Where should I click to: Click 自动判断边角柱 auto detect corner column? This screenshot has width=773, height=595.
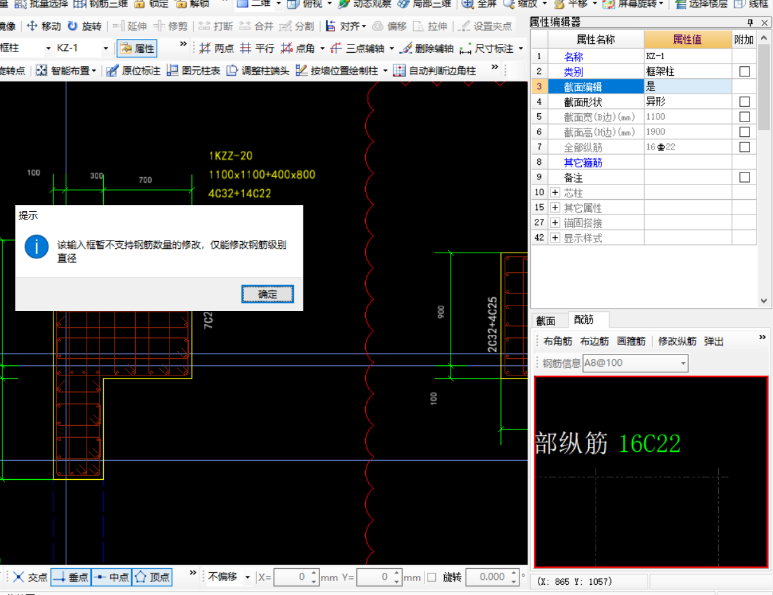(x=435, y=71)
